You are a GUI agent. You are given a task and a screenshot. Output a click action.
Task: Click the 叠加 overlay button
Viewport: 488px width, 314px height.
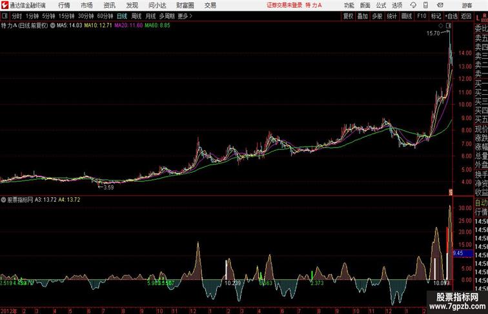(x=362, y=16)
